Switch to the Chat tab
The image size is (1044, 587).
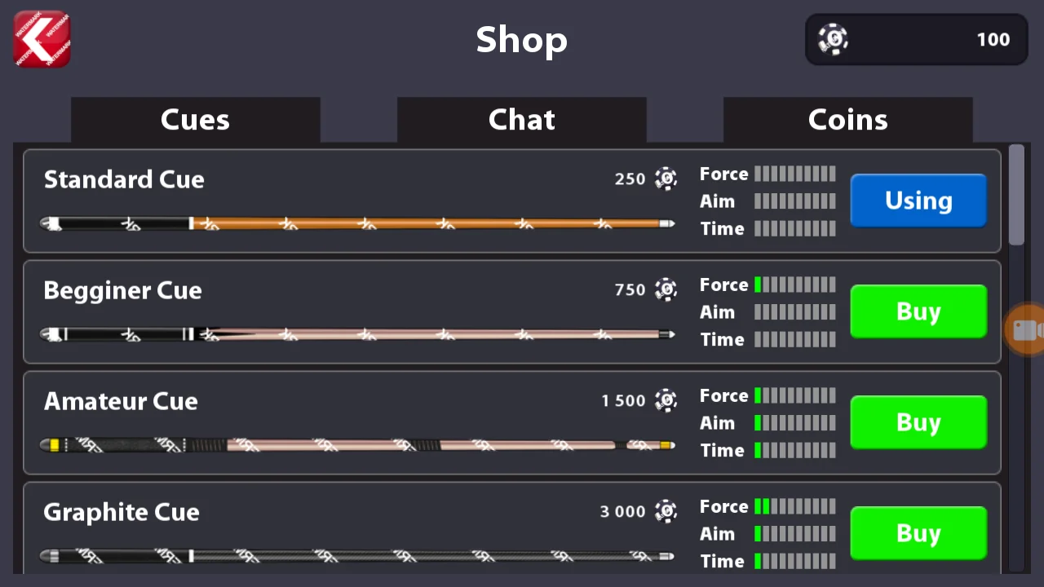pyautogui.click(x=521, y=120)
